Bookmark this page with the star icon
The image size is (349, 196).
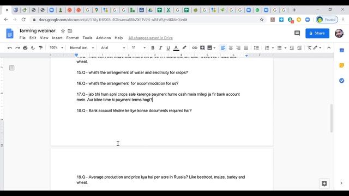(x=262, y=20)
